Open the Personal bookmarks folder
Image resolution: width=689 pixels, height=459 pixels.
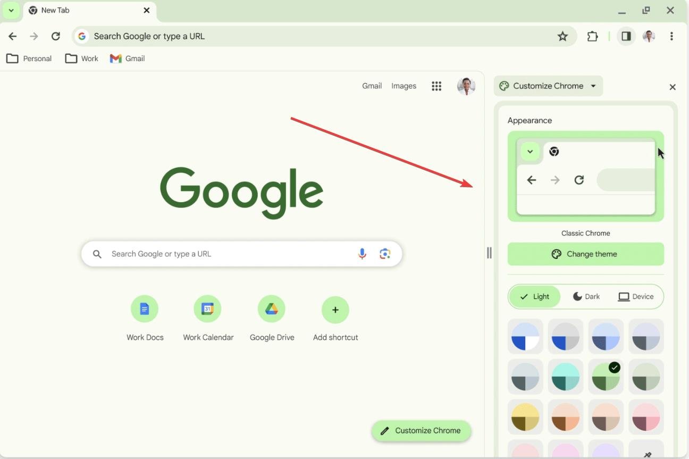click(x=29, y=59)
